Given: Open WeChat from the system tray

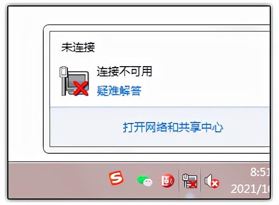Looking at the screenshot, I should [x=145, y=181].
